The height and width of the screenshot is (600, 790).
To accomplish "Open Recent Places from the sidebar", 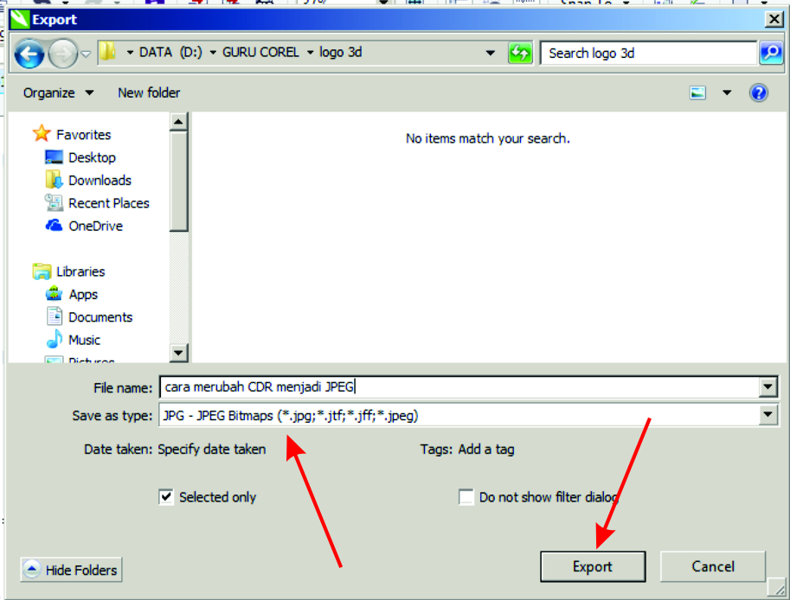I will pos(106,202).
